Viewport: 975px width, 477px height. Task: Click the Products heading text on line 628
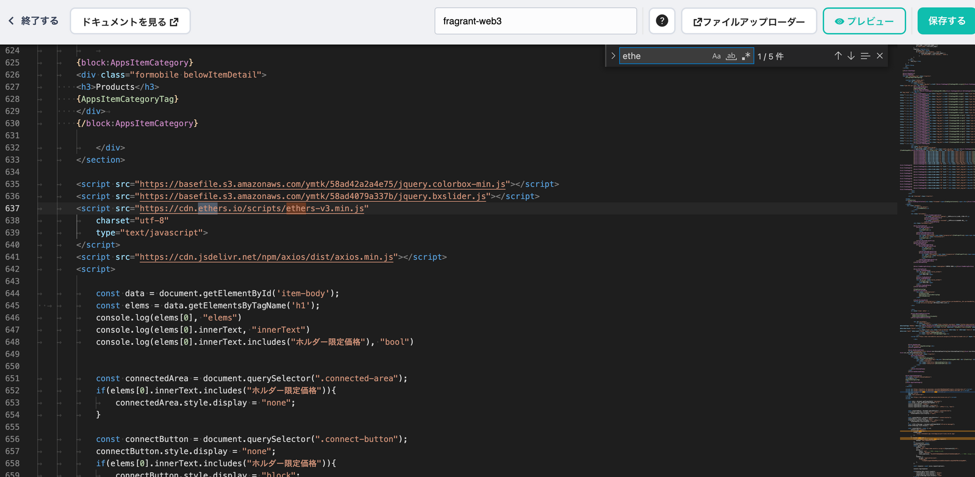pos(115,87)
